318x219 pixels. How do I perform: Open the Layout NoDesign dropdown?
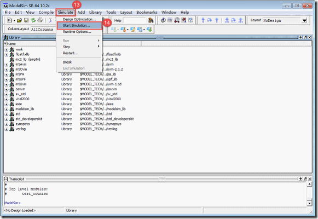304,20
